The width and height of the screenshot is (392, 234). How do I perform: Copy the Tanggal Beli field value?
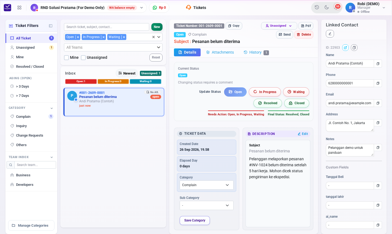pos(378,186)
